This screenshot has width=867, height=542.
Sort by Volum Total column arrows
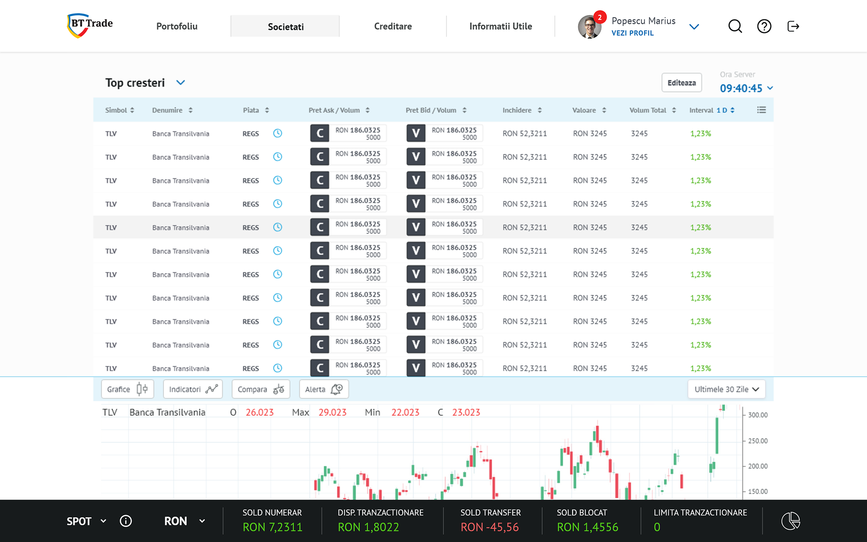(x=674, y=110)
